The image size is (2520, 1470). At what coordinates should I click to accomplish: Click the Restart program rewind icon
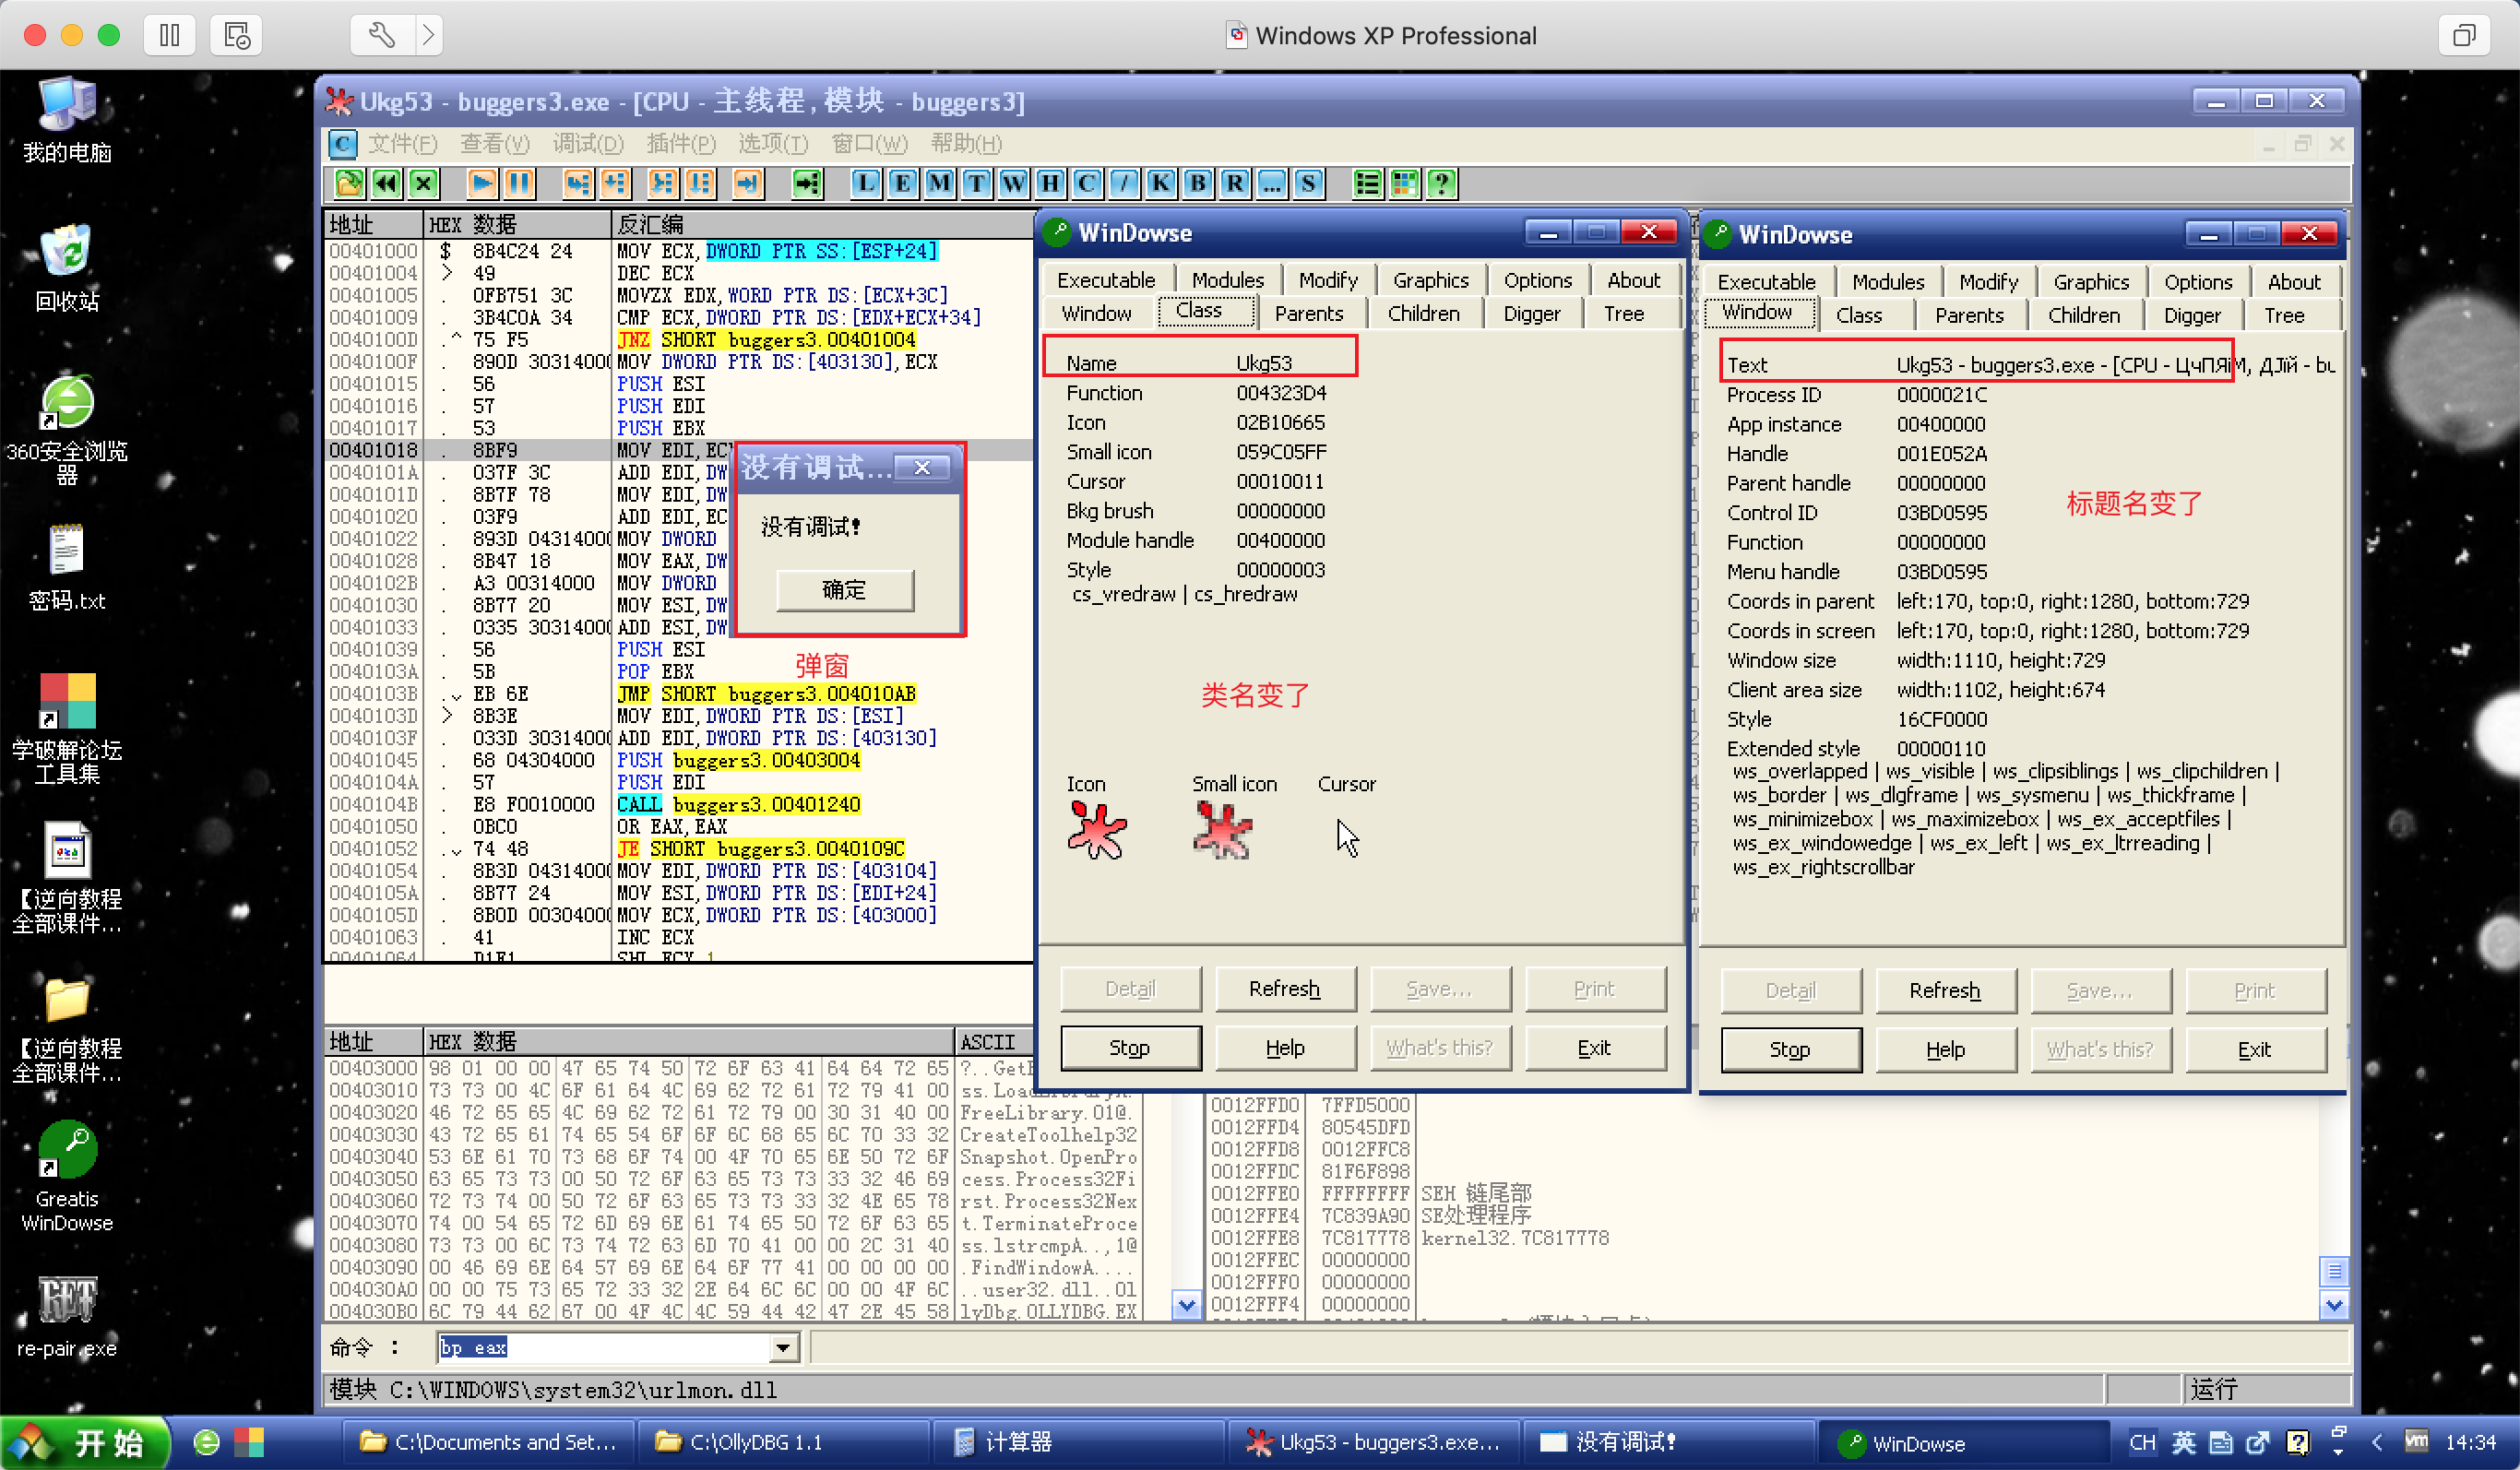click(386, 183)
